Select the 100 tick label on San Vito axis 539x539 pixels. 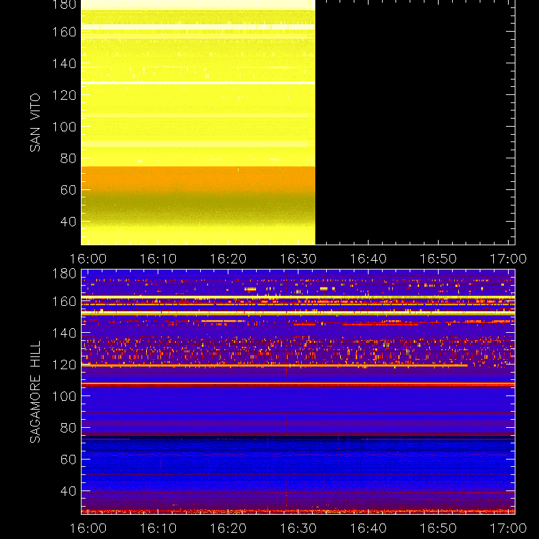64,127
